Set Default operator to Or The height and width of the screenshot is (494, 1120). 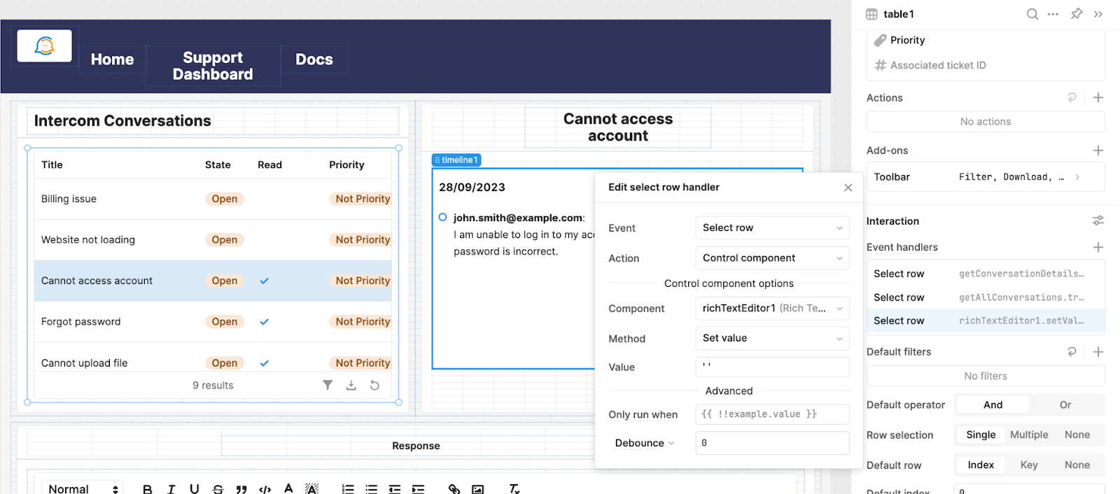point(1065,404)
